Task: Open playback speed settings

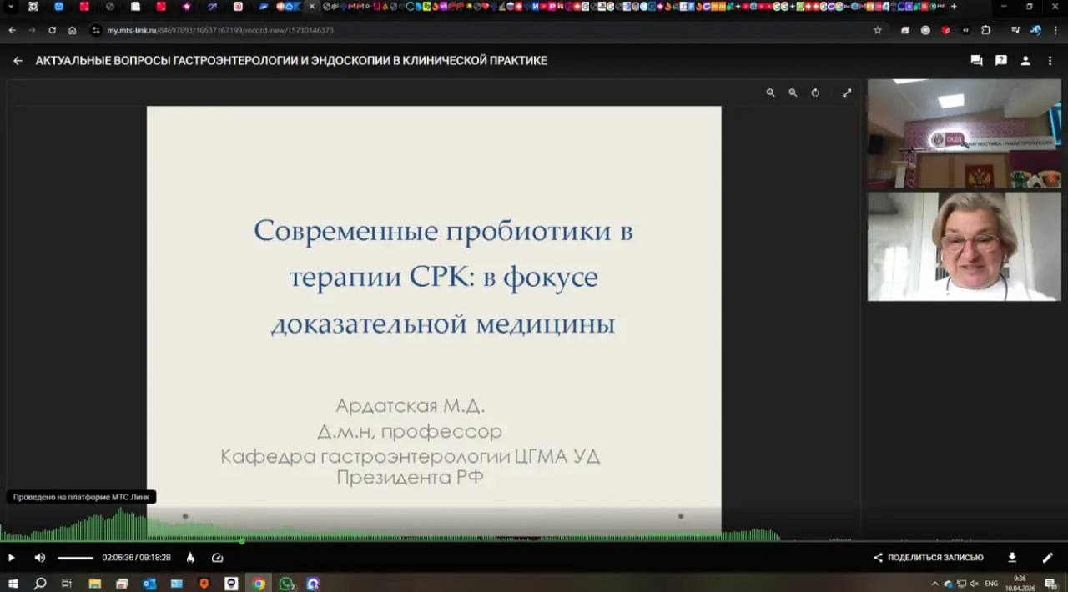Action: pos(218,558)
